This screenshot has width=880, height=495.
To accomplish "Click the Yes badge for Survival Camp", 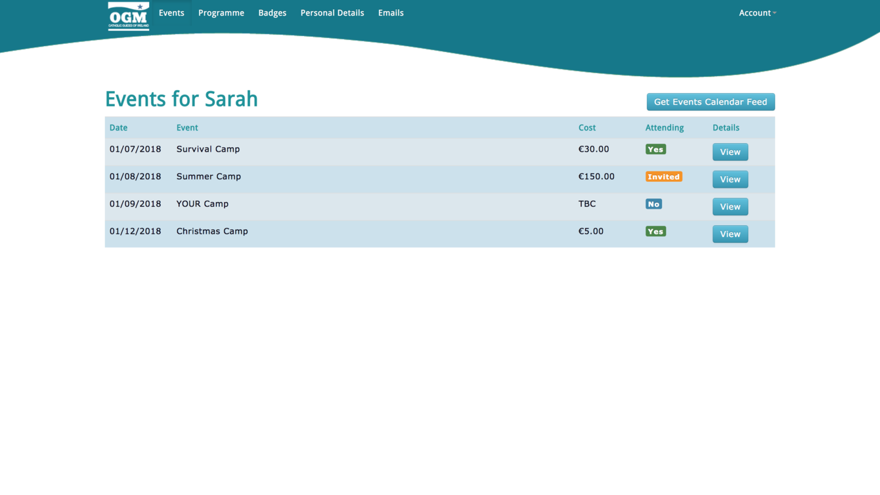I will (x=655, y=149).
